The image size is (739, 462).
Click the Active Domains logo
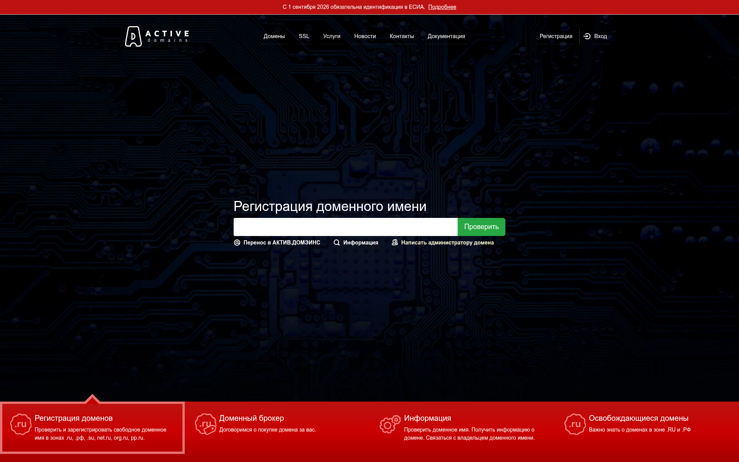(x=157, y=36)
